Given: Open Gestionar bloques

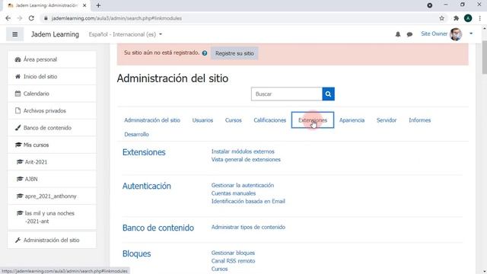Looking at the screenshot, I should pyautogui.click(x=233, y=253).
